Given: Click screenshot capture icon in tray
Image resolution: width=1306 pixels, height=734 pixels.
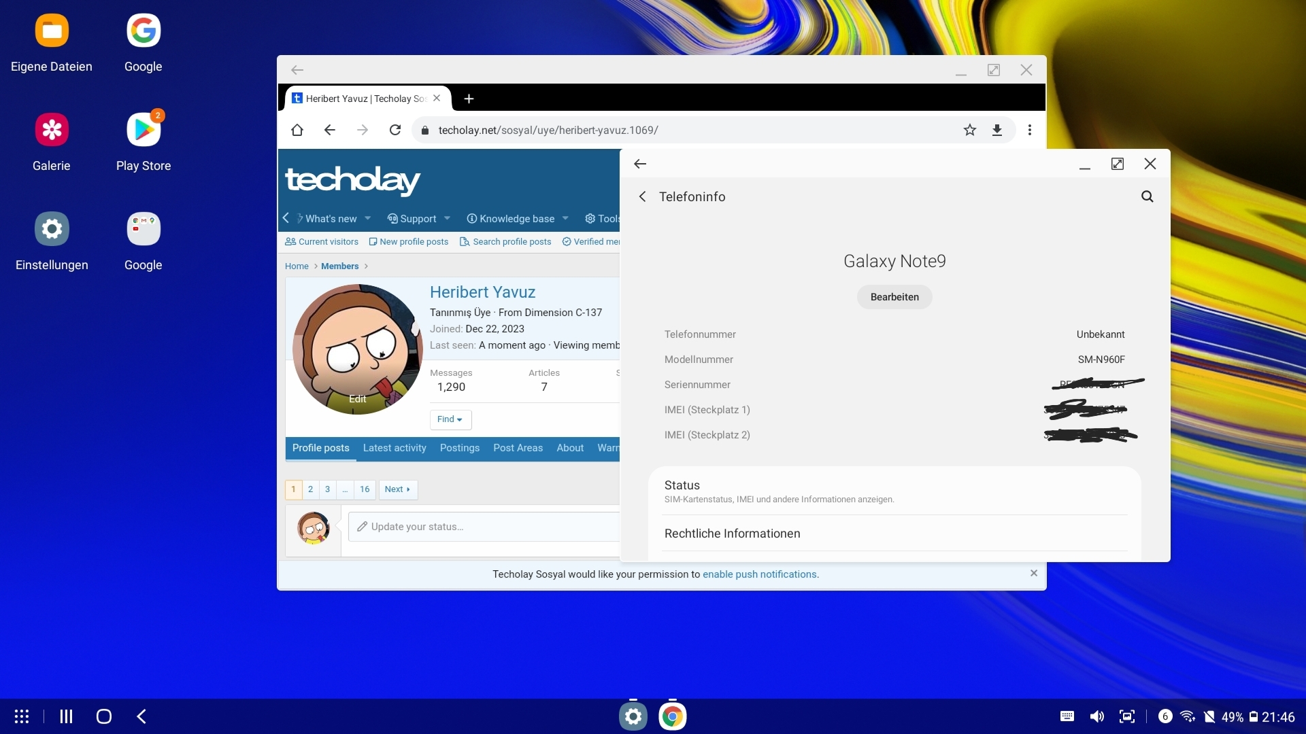Looking at the screenshot, I should point(1127,716).
